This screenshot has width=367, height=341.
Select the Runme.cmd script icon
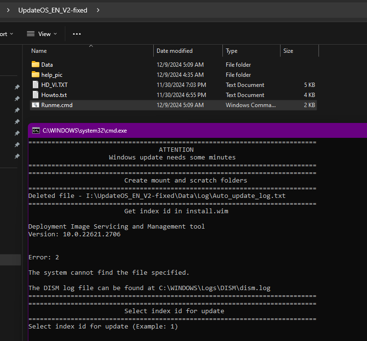pyautogui.click(x=36, y=105)
